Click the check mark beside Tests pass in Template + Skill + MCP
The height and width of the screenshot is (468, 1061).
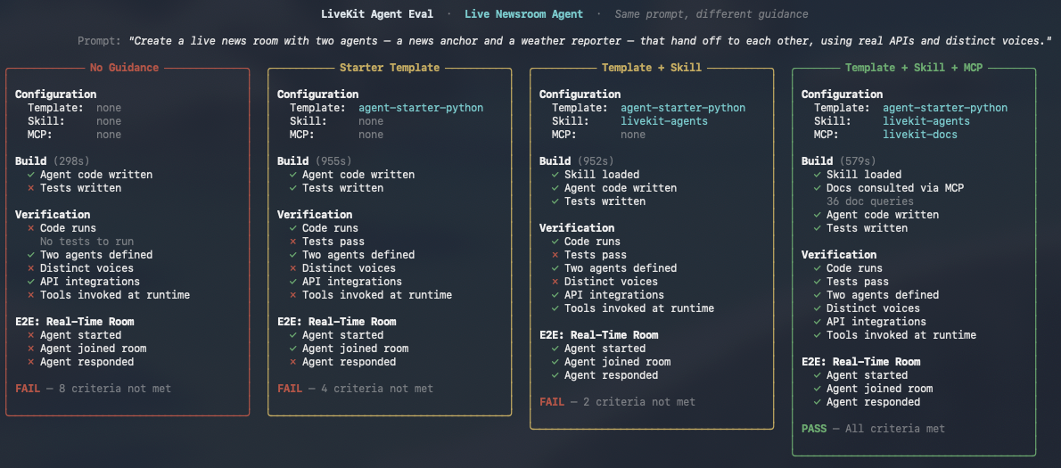pyautogui.click(x=817, y=282)
